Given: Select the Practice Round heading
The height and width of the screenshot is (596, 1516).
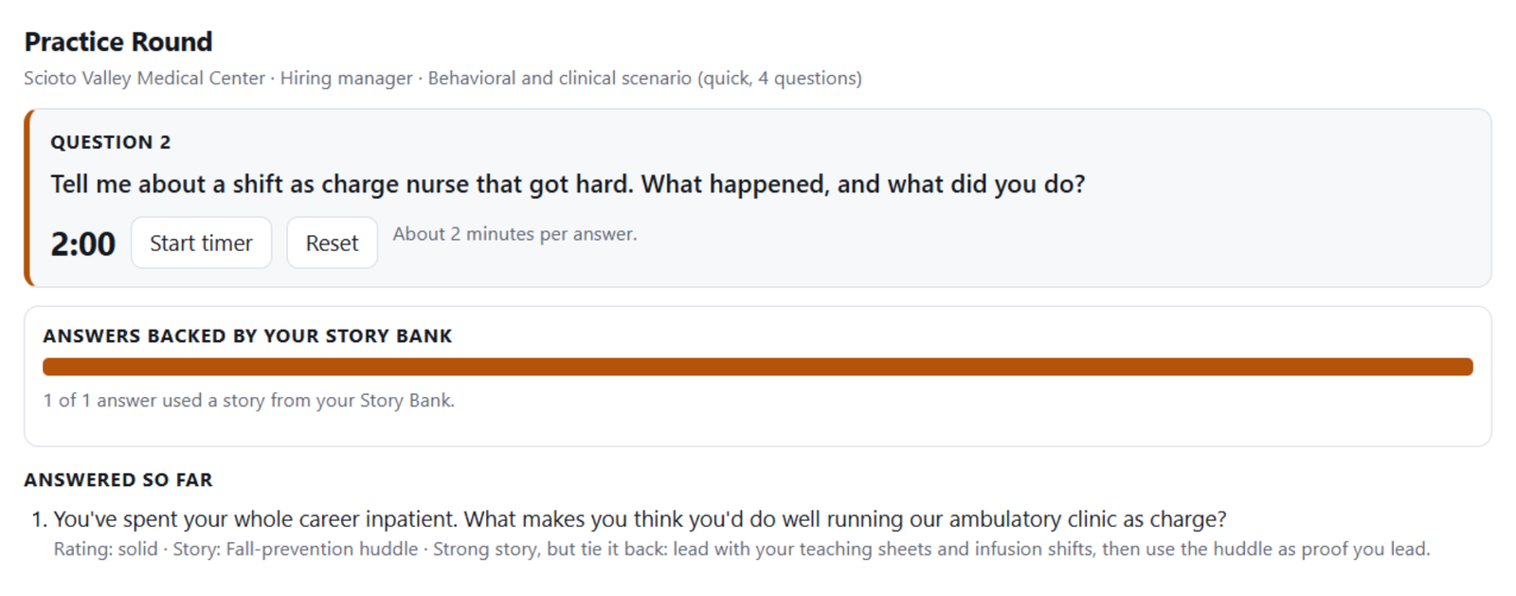Looking at the screenshot, I should pos(118,42).
